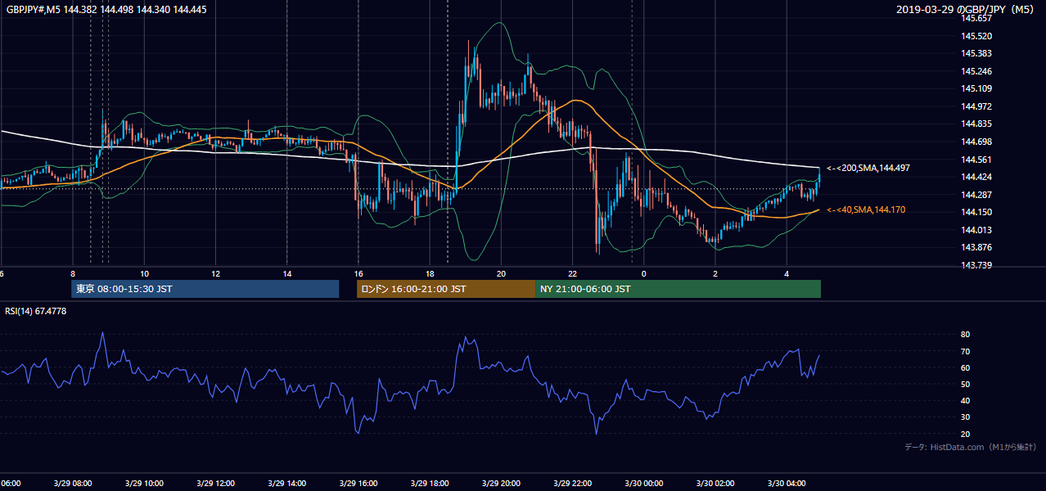
Task: Click price axis value 144.698
Action: point(976,142)
